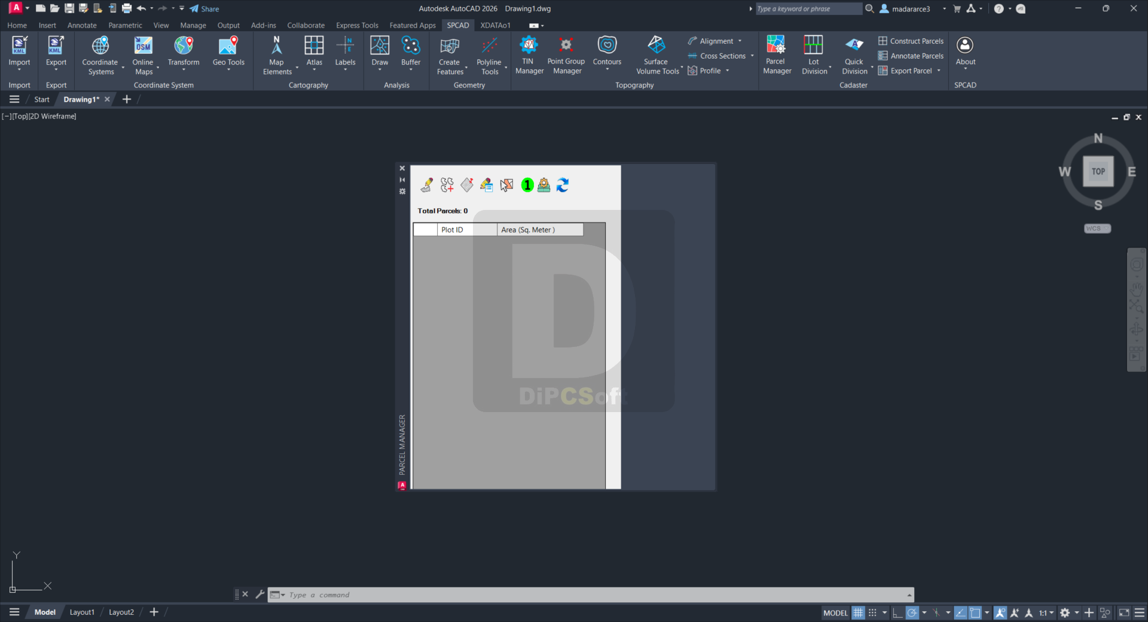Open the annotation scale 1:1 dropdown
The height and width of the screenshot is (622, 1148).
1046,612
